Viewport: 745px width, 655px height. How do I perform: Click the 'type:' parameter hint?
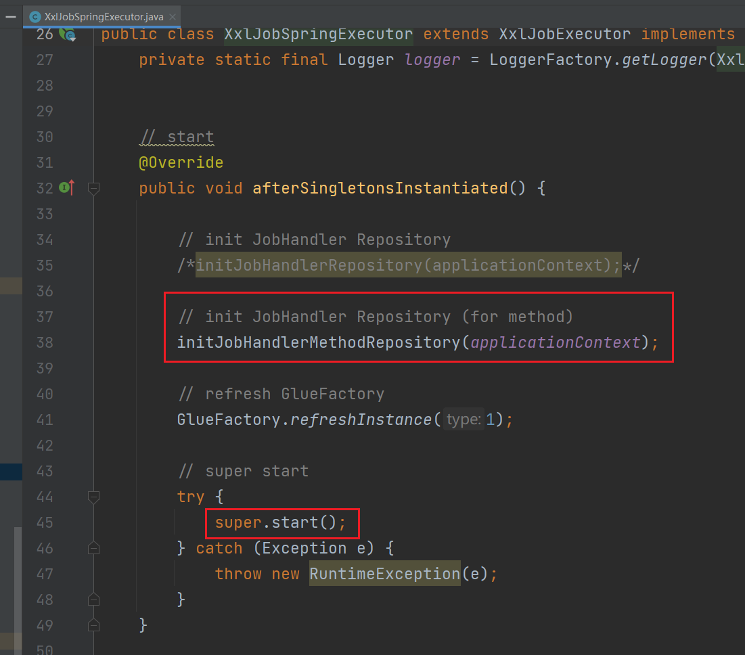(464, 420)
